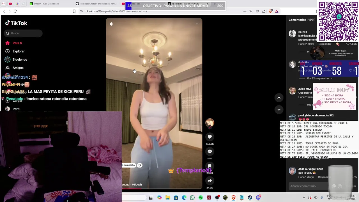359x202 pixels.
Task: Click the TikTok logo
Action: tap(16, 23)
